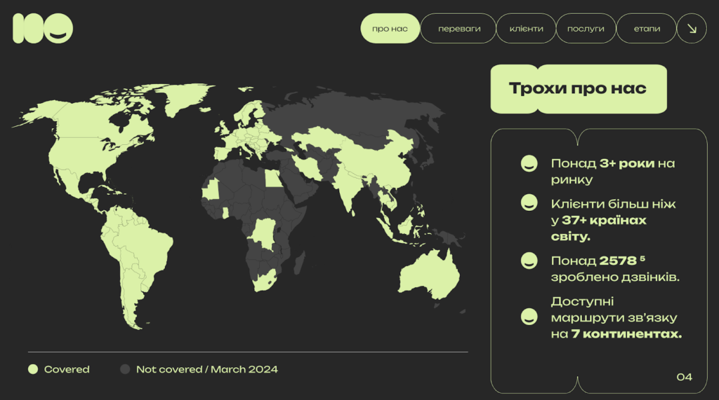Click smiley bullet beside "Клієнти більш ніж"
Viewport: 719px width, 400px height.
pos(529,204)
